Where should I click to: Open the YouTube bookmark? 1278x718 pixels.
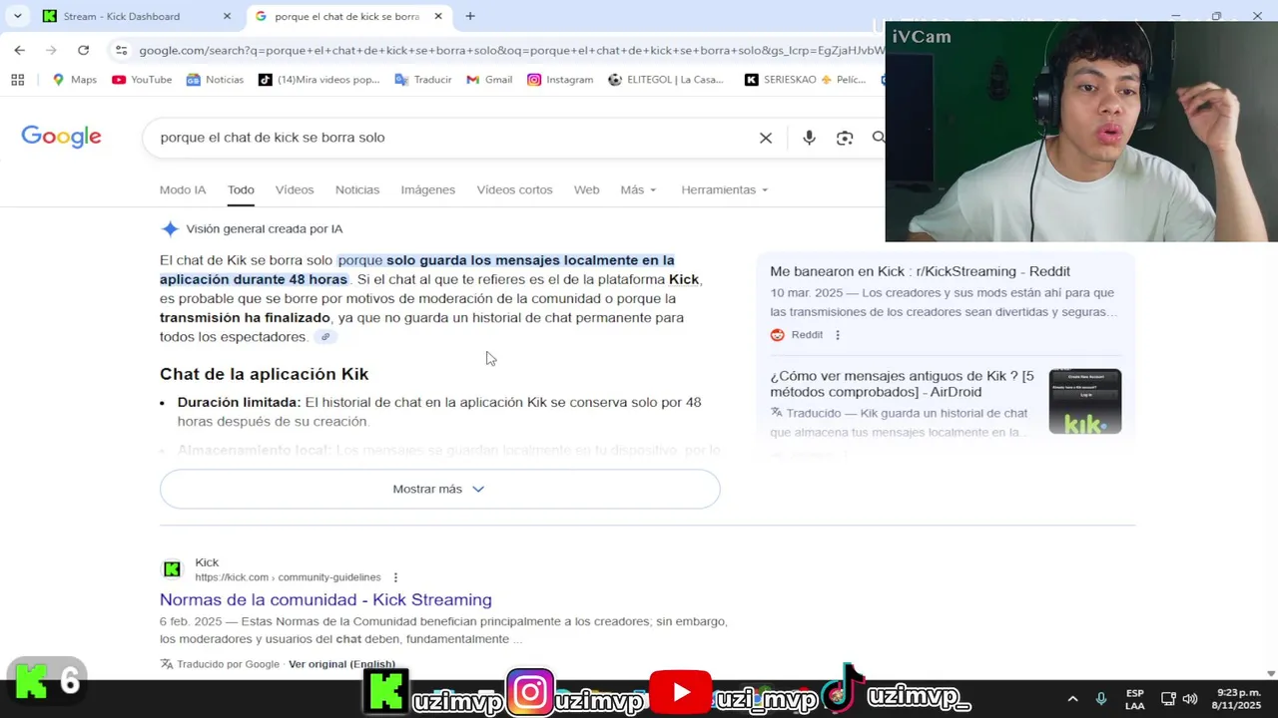click(142, 80)
